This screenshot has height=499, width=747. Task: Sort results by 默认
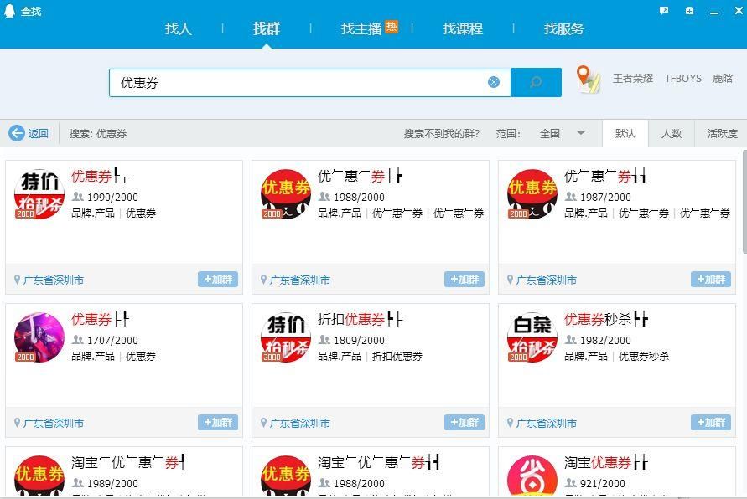[x=625, y=134]
